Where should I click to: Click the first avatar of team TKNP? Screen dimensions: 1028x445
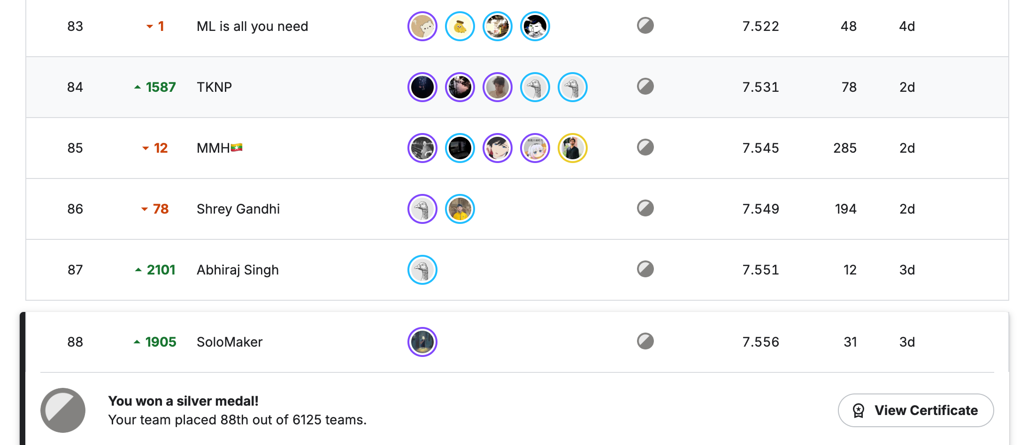click(x=422, y=87)
